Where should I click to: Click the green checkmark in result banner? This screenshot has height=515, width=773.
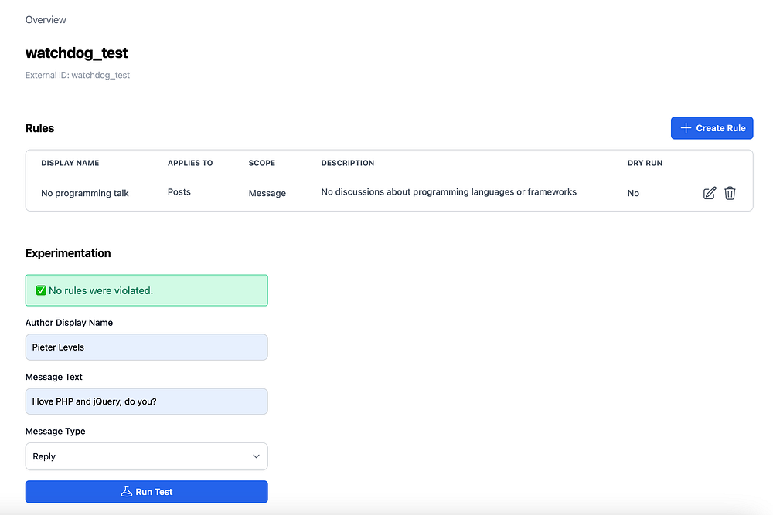point(41,290)
